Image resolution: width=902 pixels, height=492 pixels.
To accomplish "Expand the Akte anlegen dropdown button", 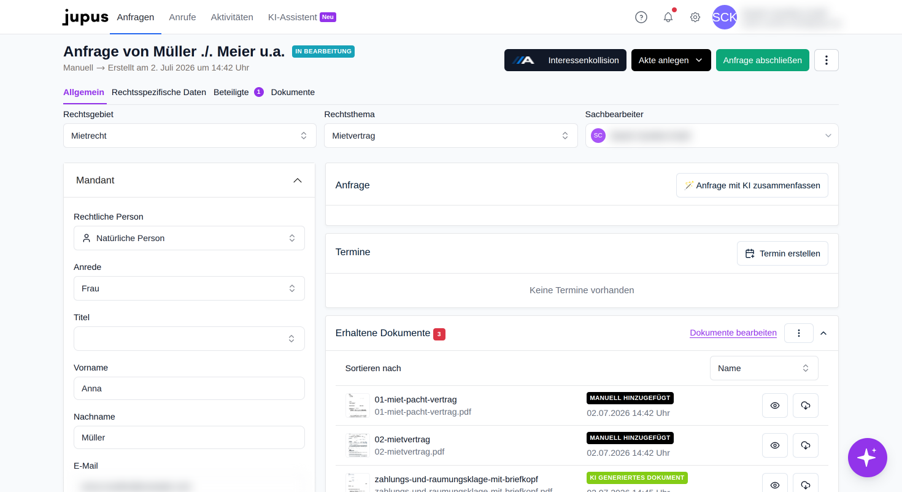I will (x=671, y=60).
